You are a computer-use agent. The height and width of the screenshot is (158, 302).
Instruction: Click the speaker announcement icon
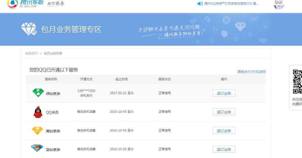click(200, 4)
